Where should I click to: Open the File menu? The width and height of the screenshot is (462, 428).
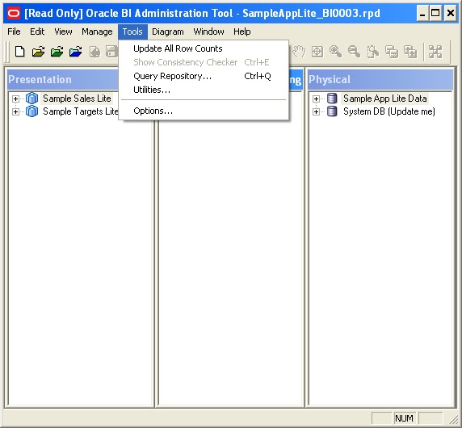coord(14,31)
